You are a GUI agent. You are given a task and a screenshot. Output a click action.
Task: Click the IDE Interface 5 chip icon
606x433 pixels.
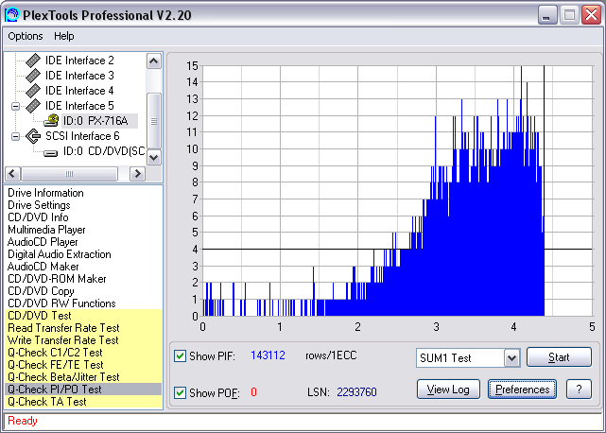[33, 106]
